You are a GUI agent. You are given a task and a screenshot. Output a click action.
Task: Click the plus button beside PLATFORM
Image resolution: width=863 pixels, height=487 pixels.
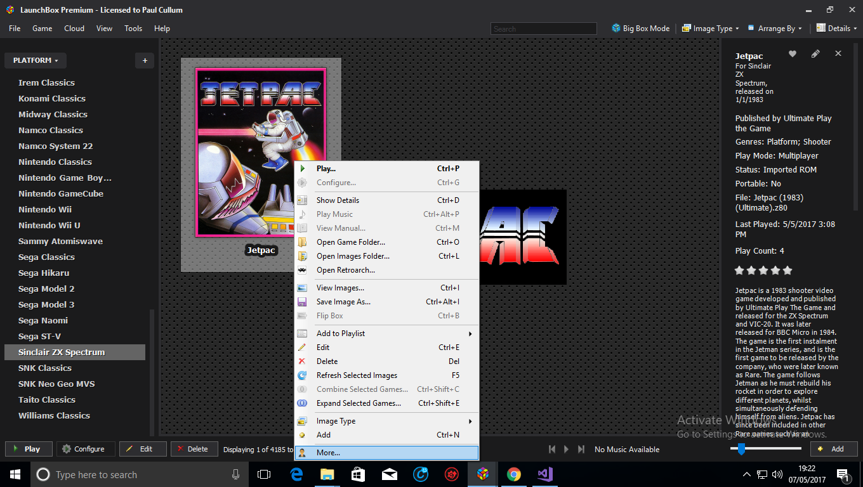coord(145,60)
